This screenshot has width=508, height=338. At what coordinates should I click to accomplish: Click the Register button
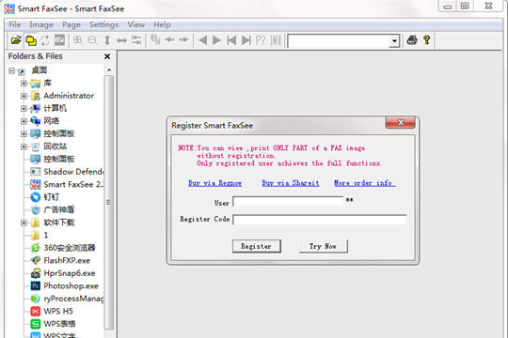point(256,246)
